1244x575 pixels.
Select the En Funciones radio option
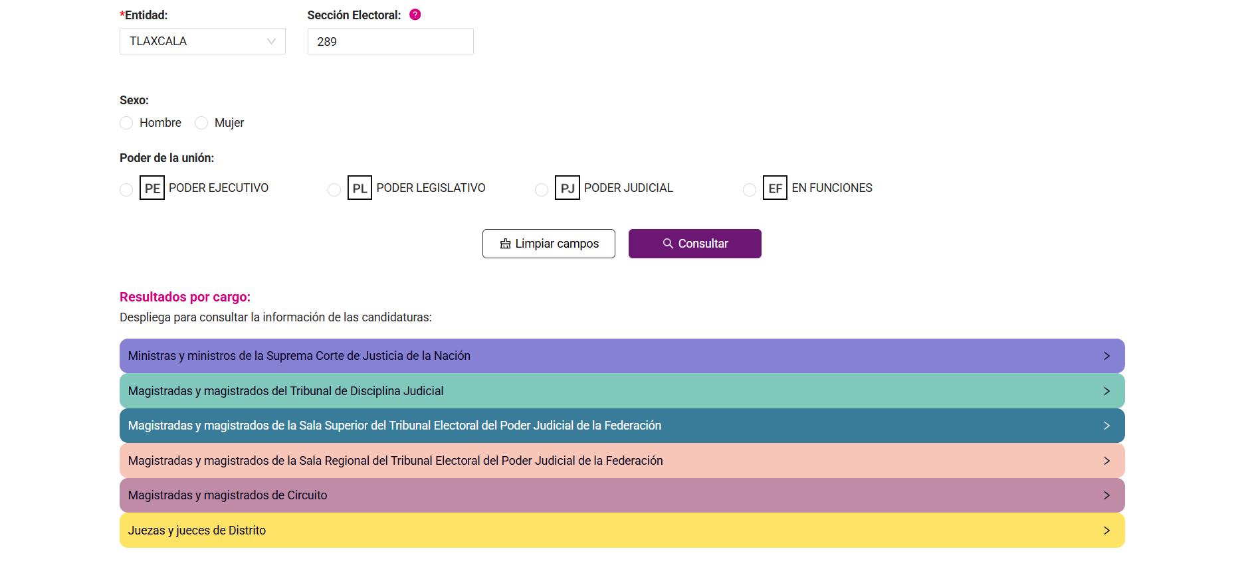750,190
